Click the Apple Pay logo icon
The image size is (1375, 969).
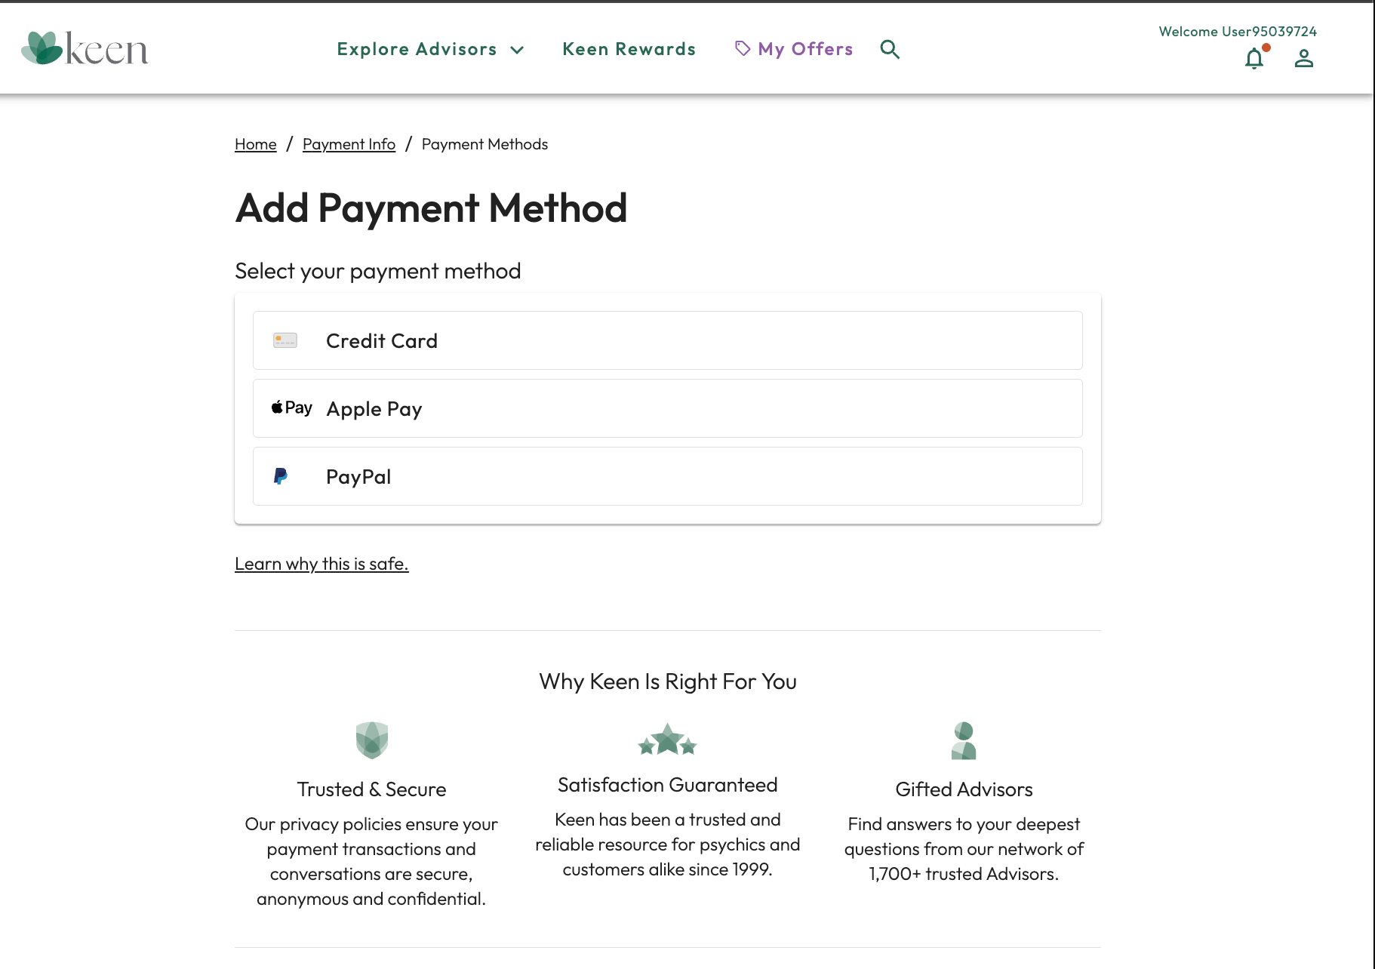click(291, 408)
